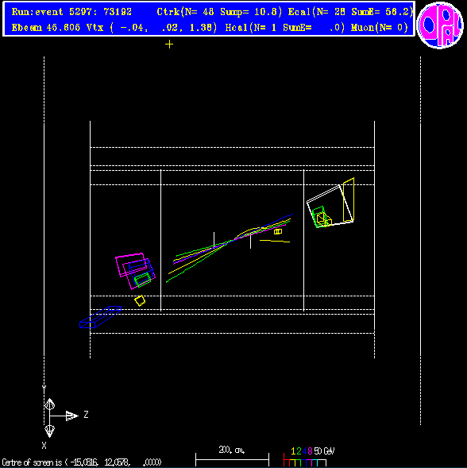Click the Centre of screen coordinates text

coord(82,462)
